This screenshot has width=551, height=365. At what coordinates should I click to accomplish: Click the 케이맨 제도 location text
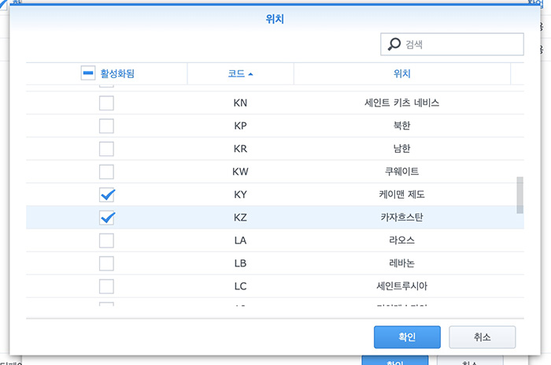(401, 195)
